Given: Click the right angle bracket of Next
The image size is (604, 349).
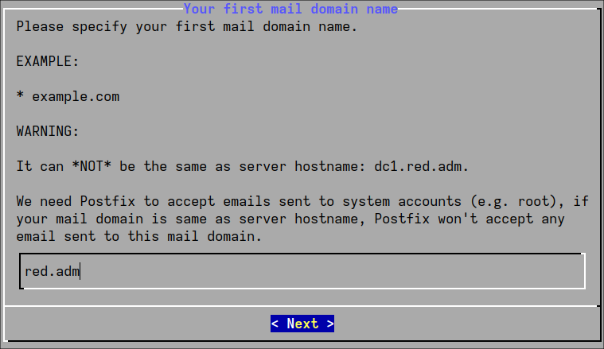Looking at the screenshot, I should [x=330, y=324].
